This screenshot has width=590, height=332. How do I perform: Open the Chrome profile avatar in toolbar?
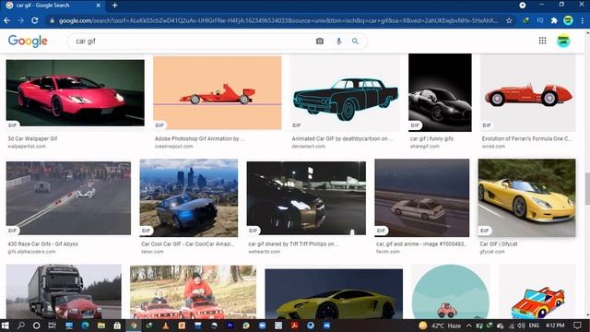568,20
